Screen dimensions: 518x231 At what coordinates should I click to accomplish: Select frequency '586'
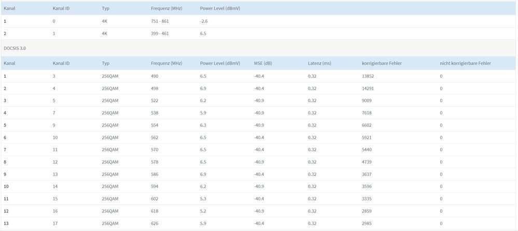(155, 174)
